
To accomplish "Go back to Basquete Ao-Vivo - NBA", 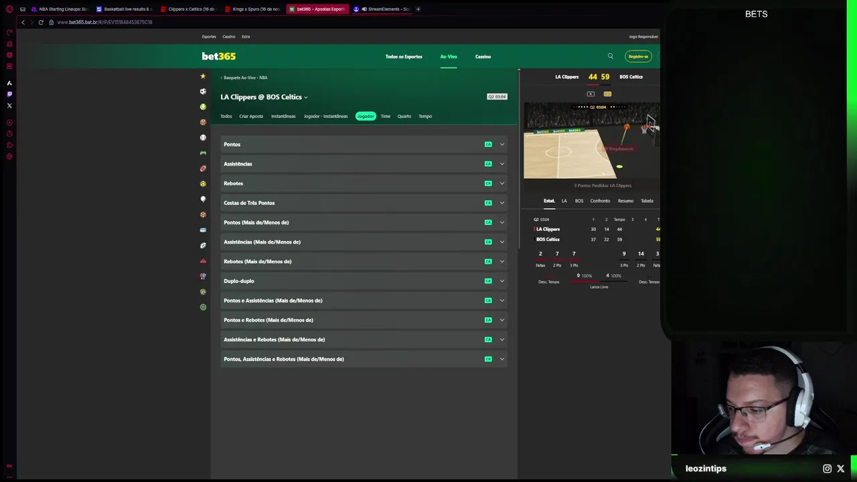I will tap(244, 78).
